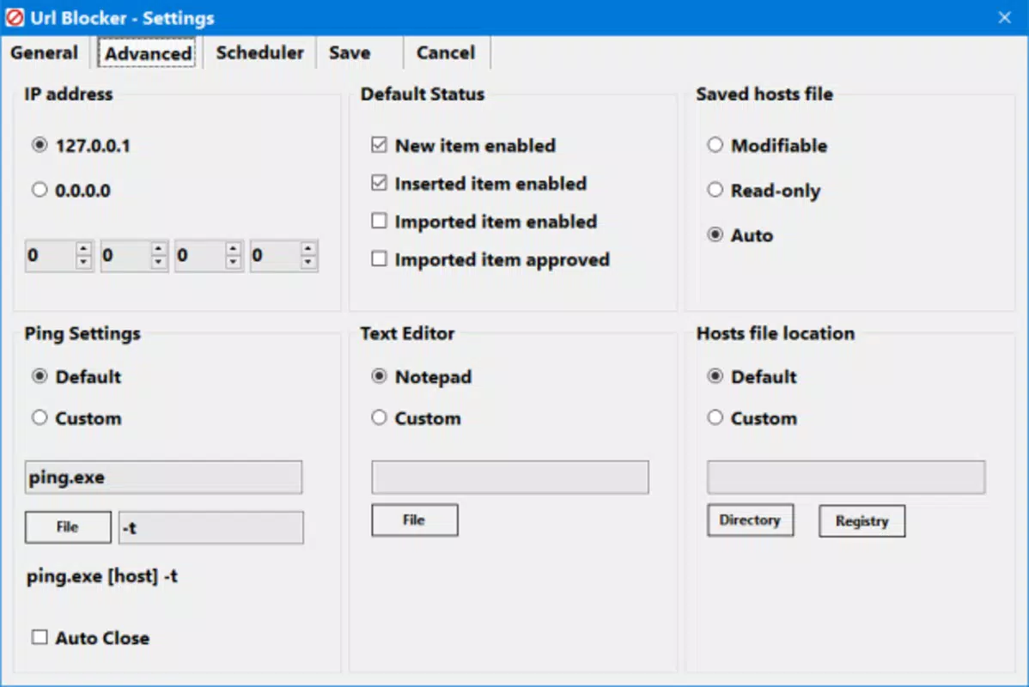Viewport: 1029px width, 687px height.
Task: Choose Custom under Ping Settings
Action: click(x=76, y=418)
